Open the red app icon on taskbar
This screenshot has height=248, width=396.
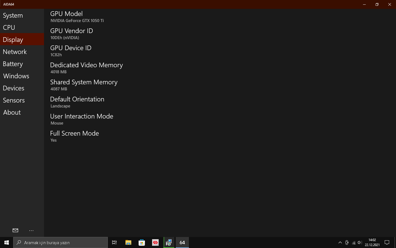pos(155,242)
